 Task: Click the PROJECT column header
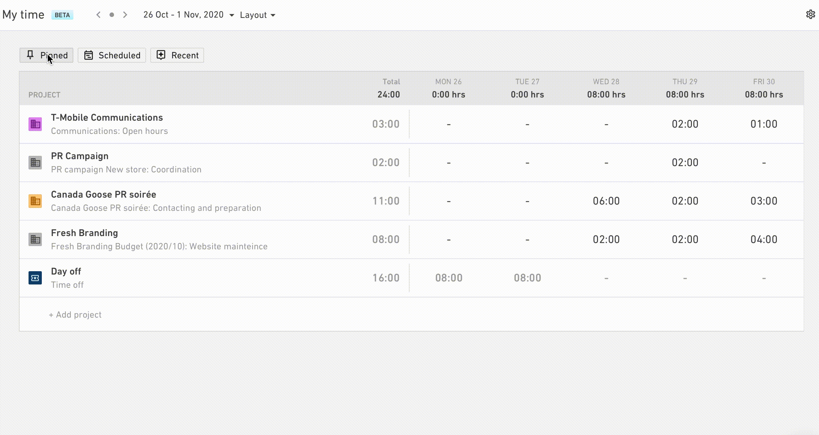point(44,95)
